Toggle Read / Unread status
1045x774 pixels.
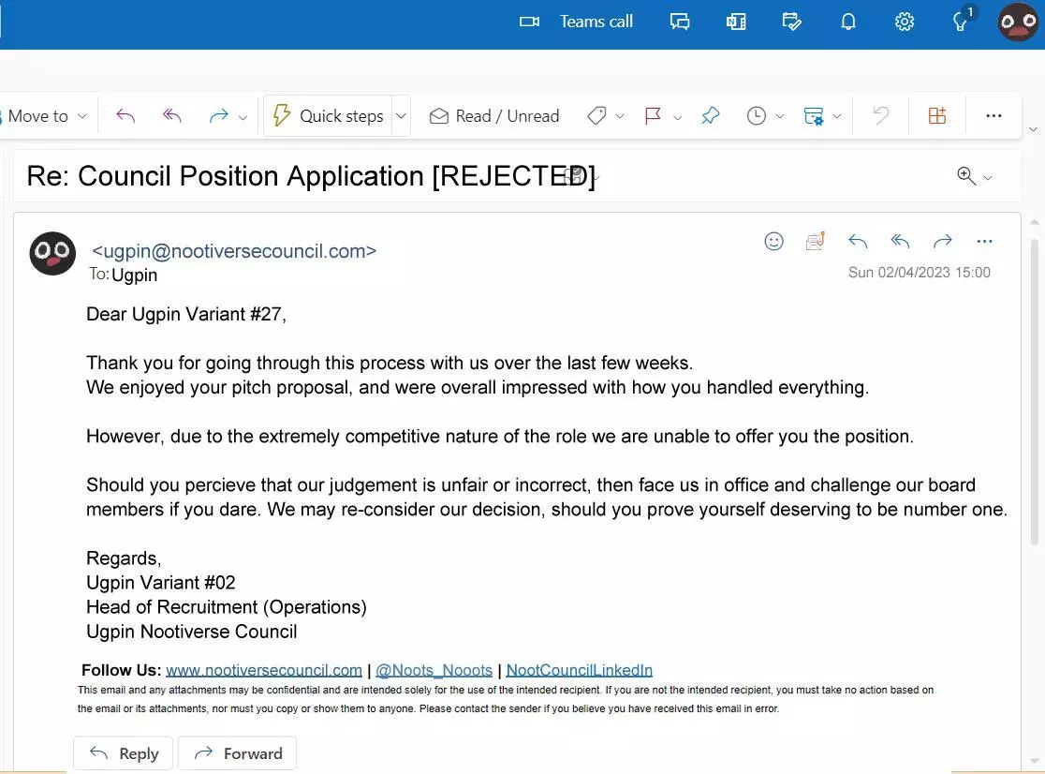494,115
